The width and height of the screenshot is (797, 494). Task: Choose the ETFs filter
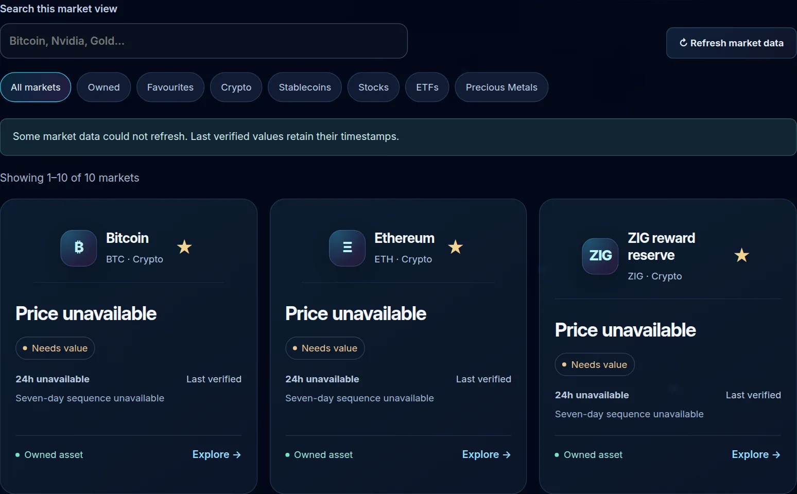click(427, 87)
